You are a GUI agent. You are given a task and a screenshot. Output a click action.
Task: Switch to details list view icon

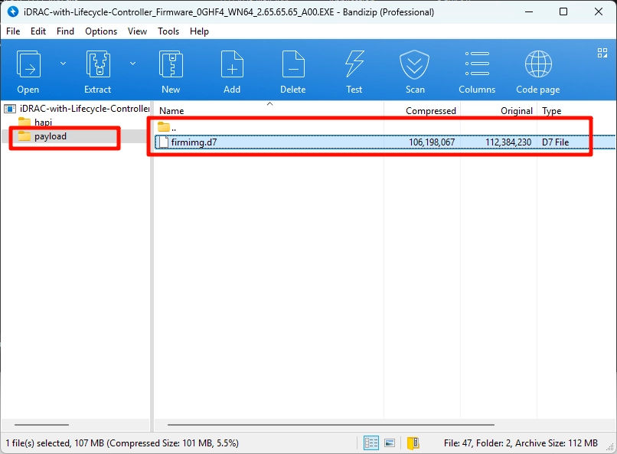point(371,443)
